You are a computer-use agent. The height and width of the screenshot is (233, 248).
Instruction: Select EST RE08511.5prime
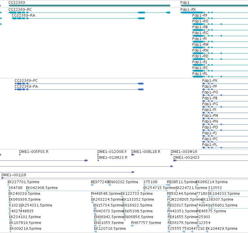[x=182, y=182]
